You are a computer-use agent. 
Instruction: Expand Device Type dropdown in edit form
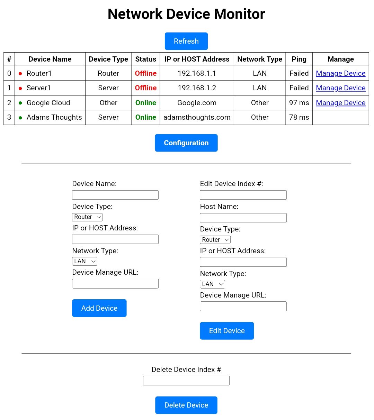[215, 240]
